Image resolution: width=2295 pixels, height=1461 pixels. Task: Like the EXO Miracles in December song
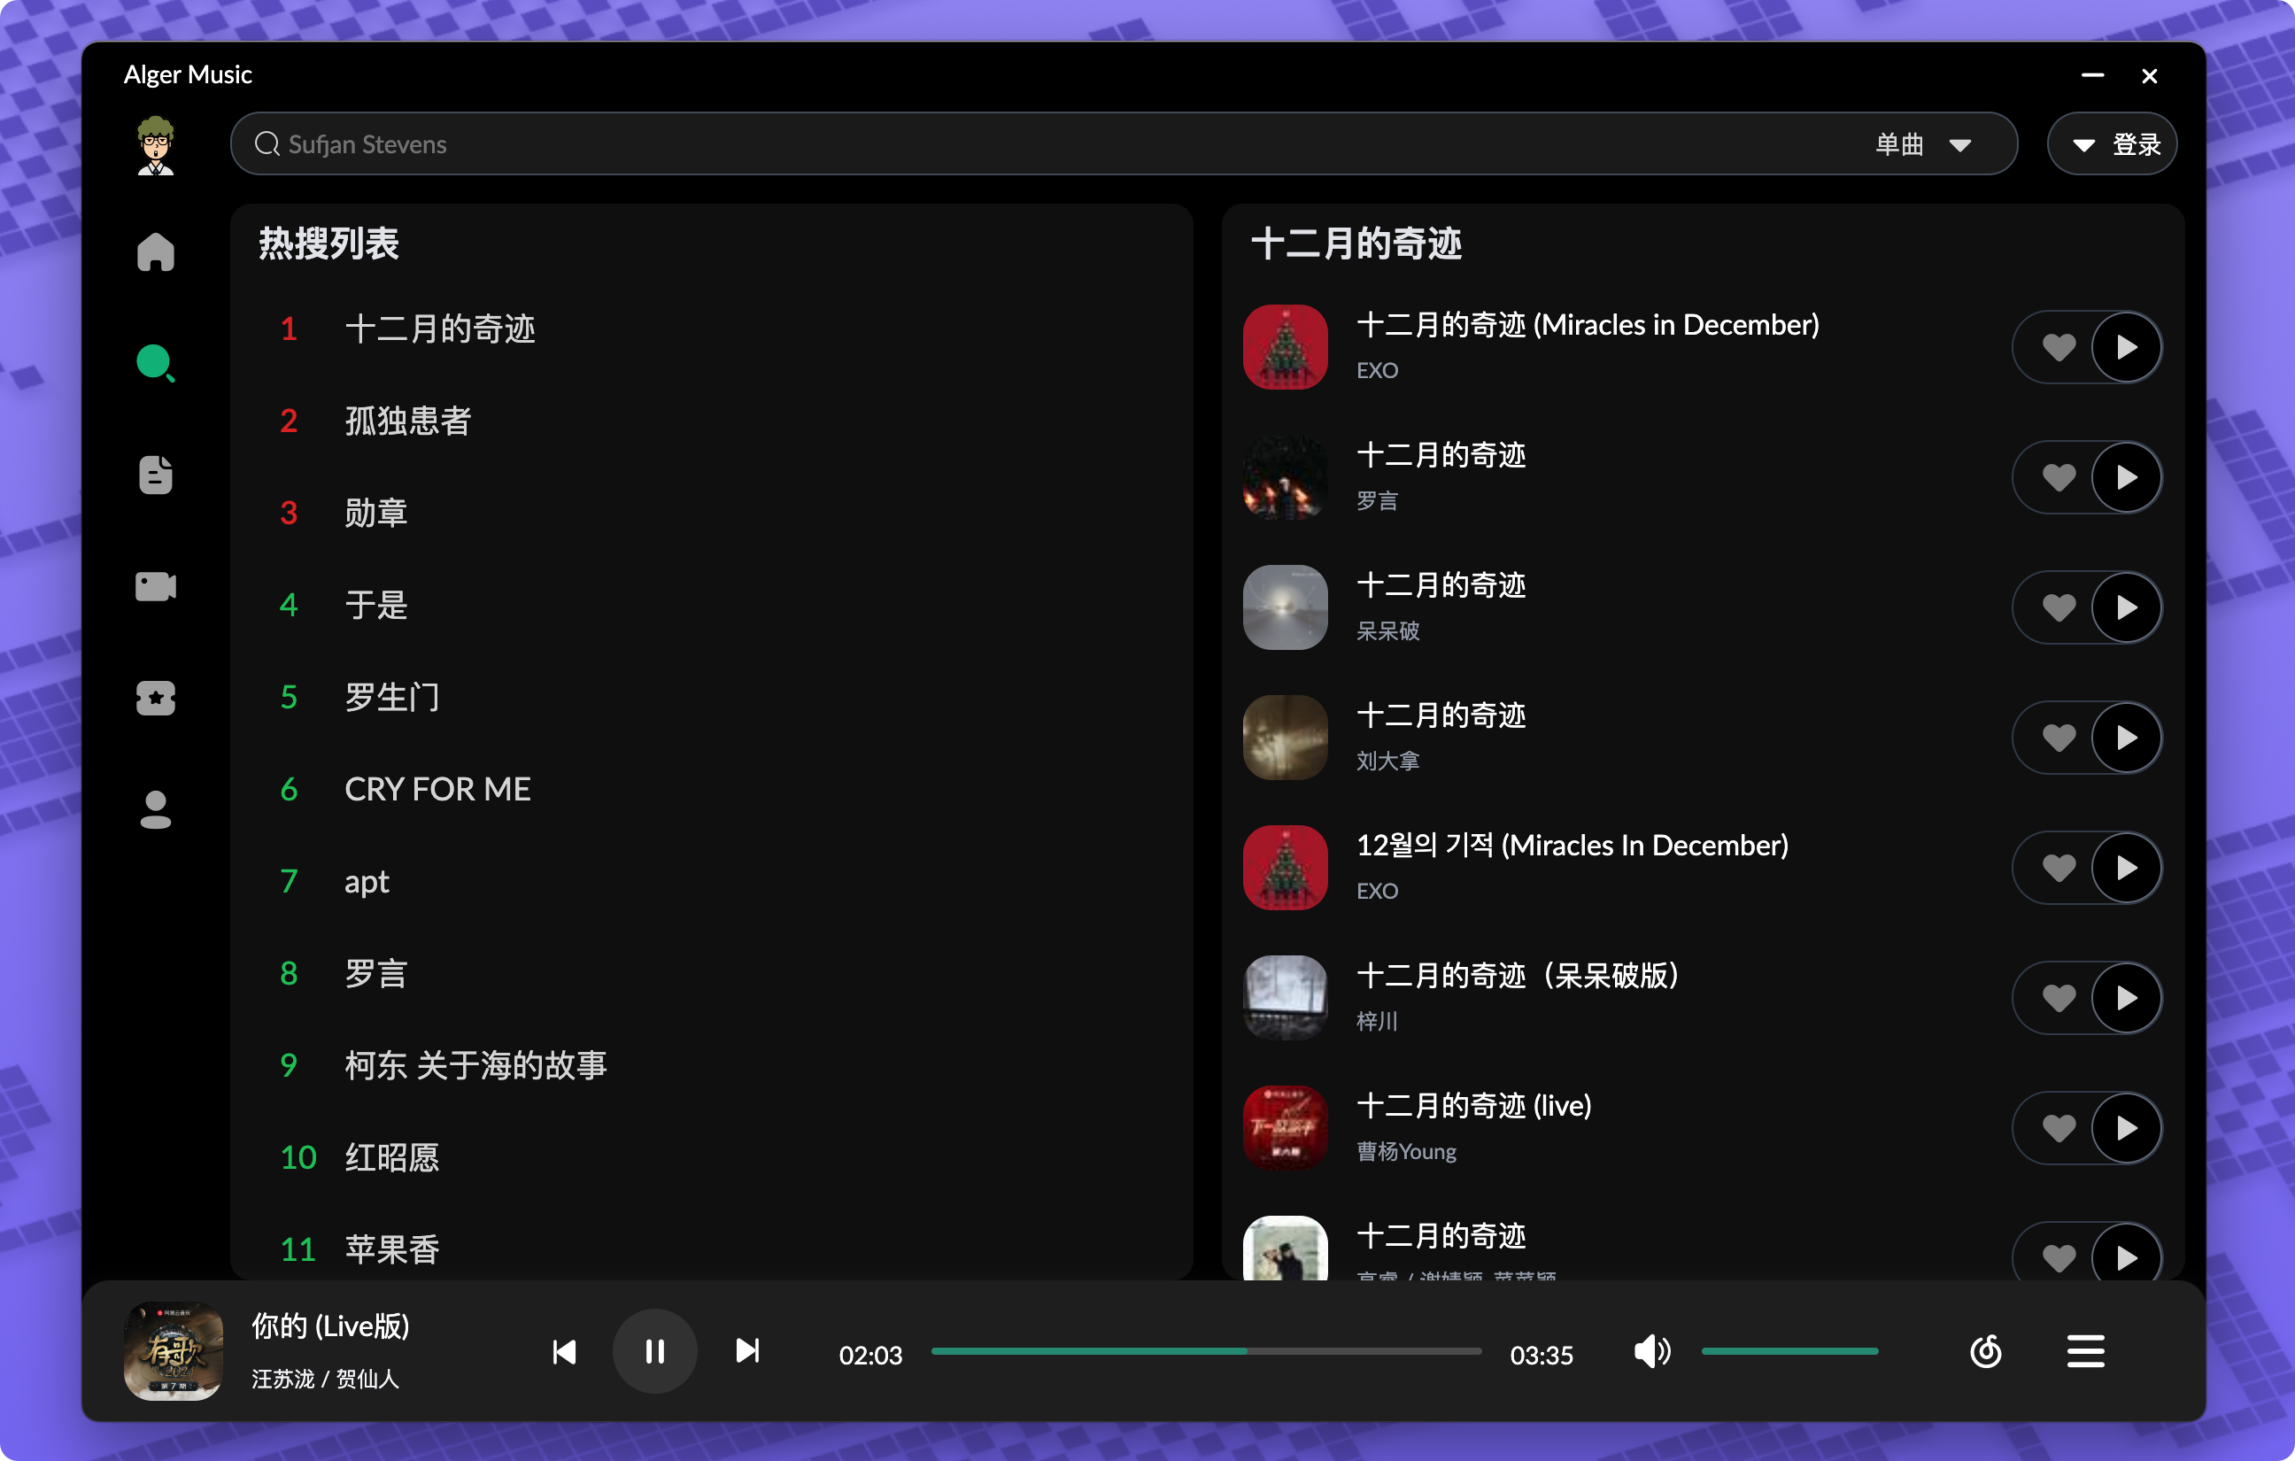(x=2058, y=348)
